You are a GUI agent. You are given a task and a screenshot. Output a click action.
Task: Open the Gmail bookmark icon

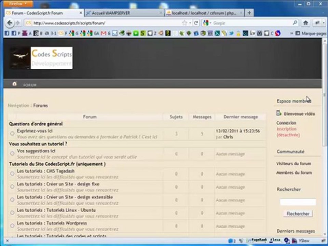103,33
